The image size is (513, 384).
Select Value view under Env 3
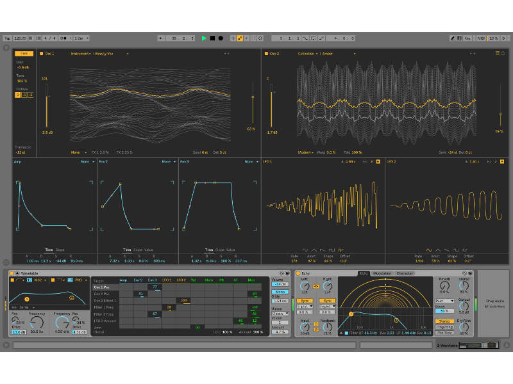pos(231,250)
